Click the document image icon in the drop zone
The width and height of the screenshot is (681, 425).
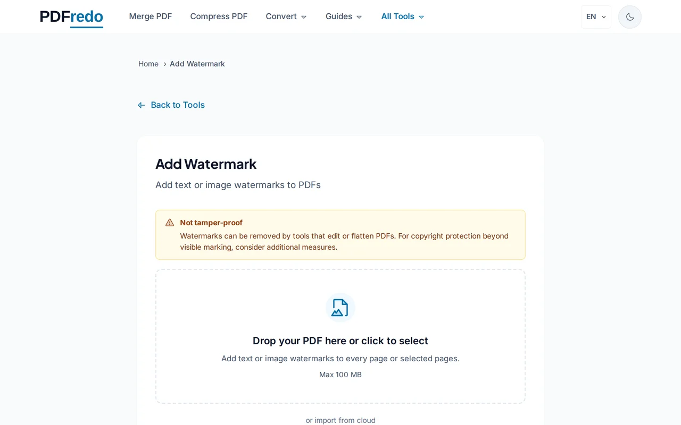pyautogui.click(x=340, y=307)
